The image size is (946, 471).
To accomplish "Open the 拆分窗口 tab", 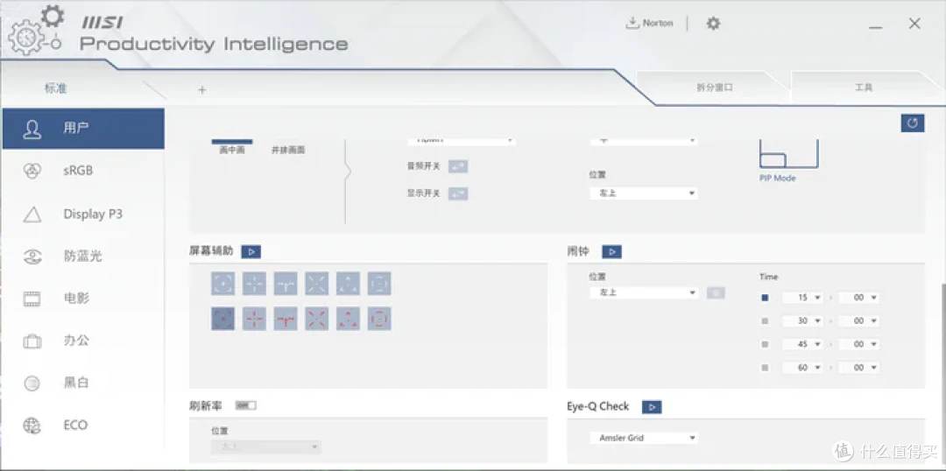I will coord(715,88).
